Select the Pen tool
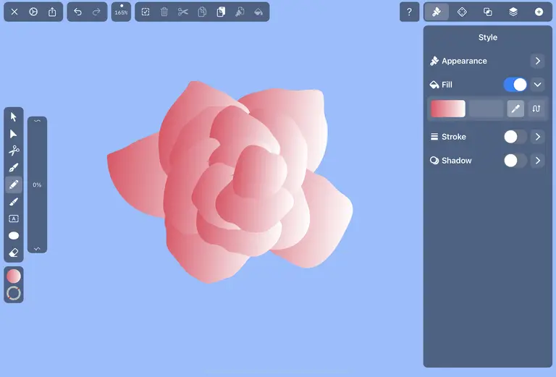Screen dimensions: 556x377 click(x=14, y=168)
